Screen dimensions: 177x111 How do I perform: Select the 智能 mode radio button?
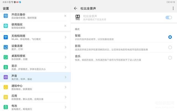pyautogui.click(x=170, y=37)
